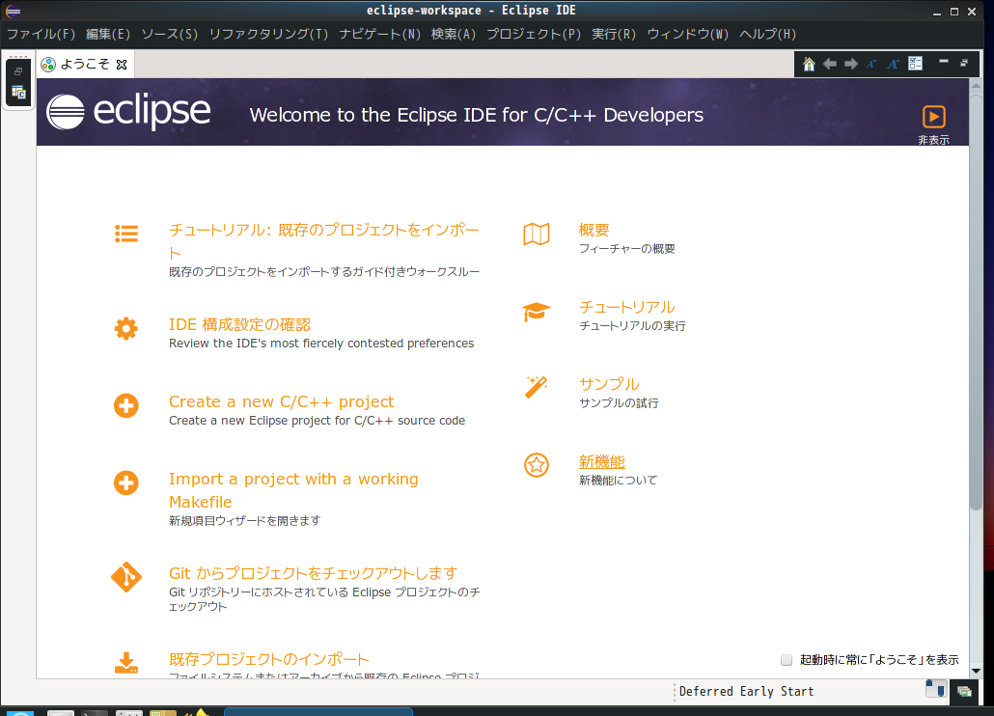Viewport: 994px width, 716px height.
Task: Click the Welcome page scrollbar up arrow
Action: tap(976, 85)
